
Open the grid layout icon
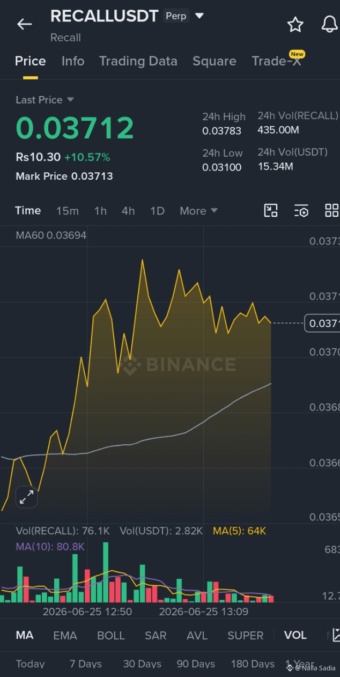point(332,211)
